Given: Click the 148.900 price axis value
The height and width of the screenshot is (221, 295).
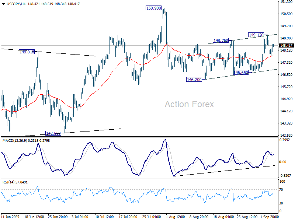Looking at the screenshot, I should point(287,38).
